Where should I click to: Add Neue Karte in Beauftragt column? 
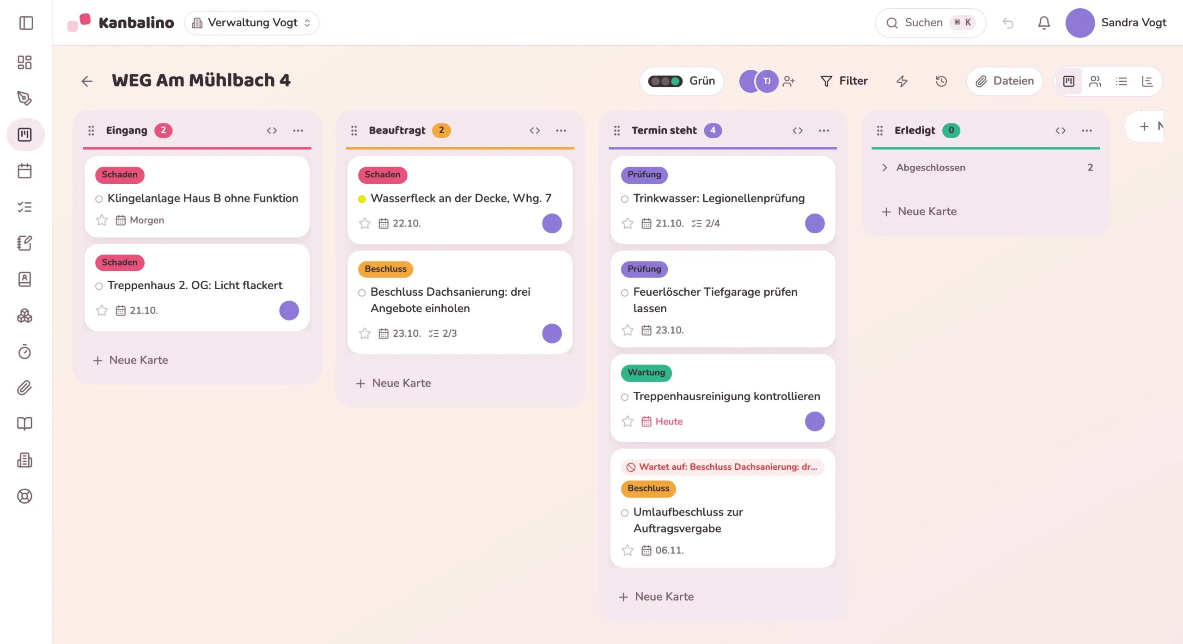pos(393,383)
